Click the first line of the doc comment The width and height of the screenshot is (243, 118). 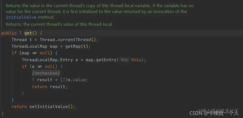tap(100, 6)
